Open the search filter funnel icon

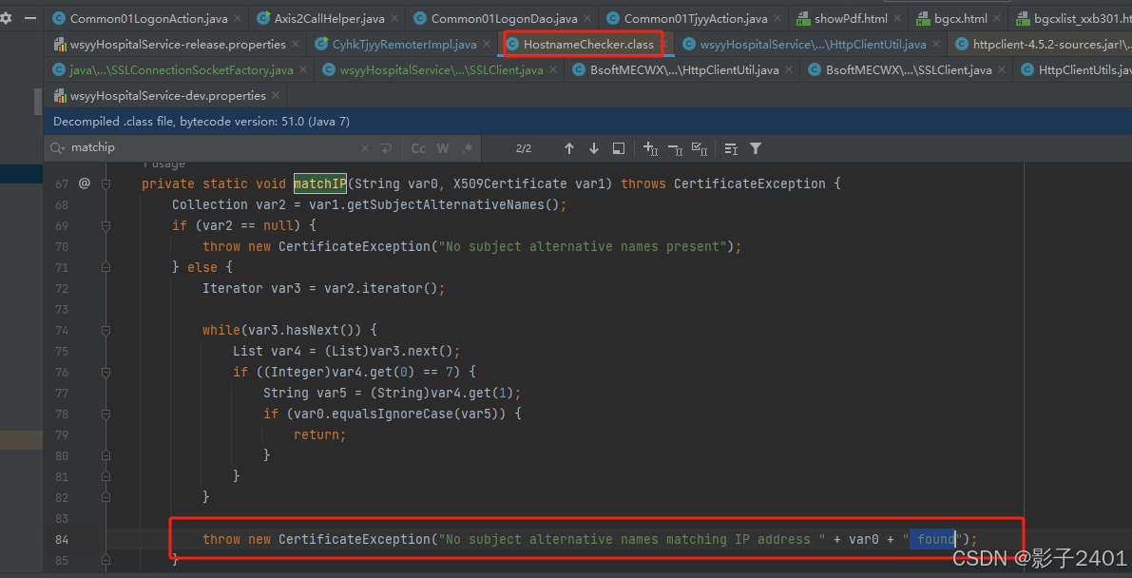pyautogui.click(x=755, y=147)
